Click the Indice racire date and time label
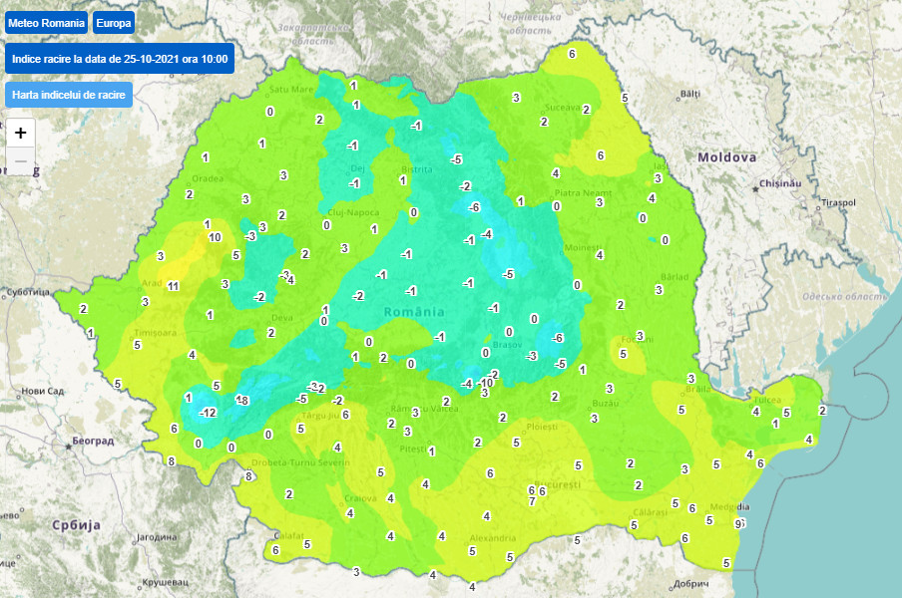The height and width of the screenshot is (598, 902). pos(119,59)
